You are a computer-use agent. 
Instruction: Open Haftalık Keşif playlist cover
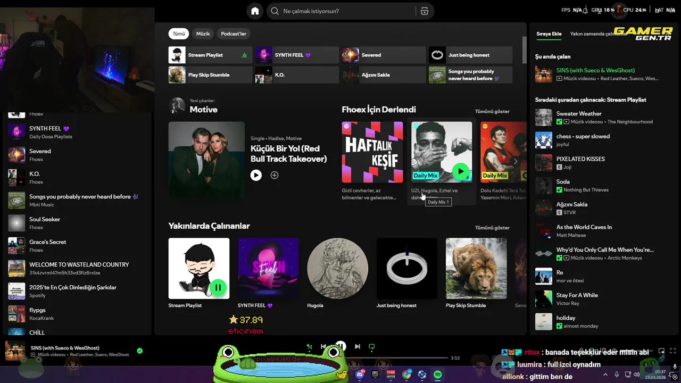(x=372, y=152)
